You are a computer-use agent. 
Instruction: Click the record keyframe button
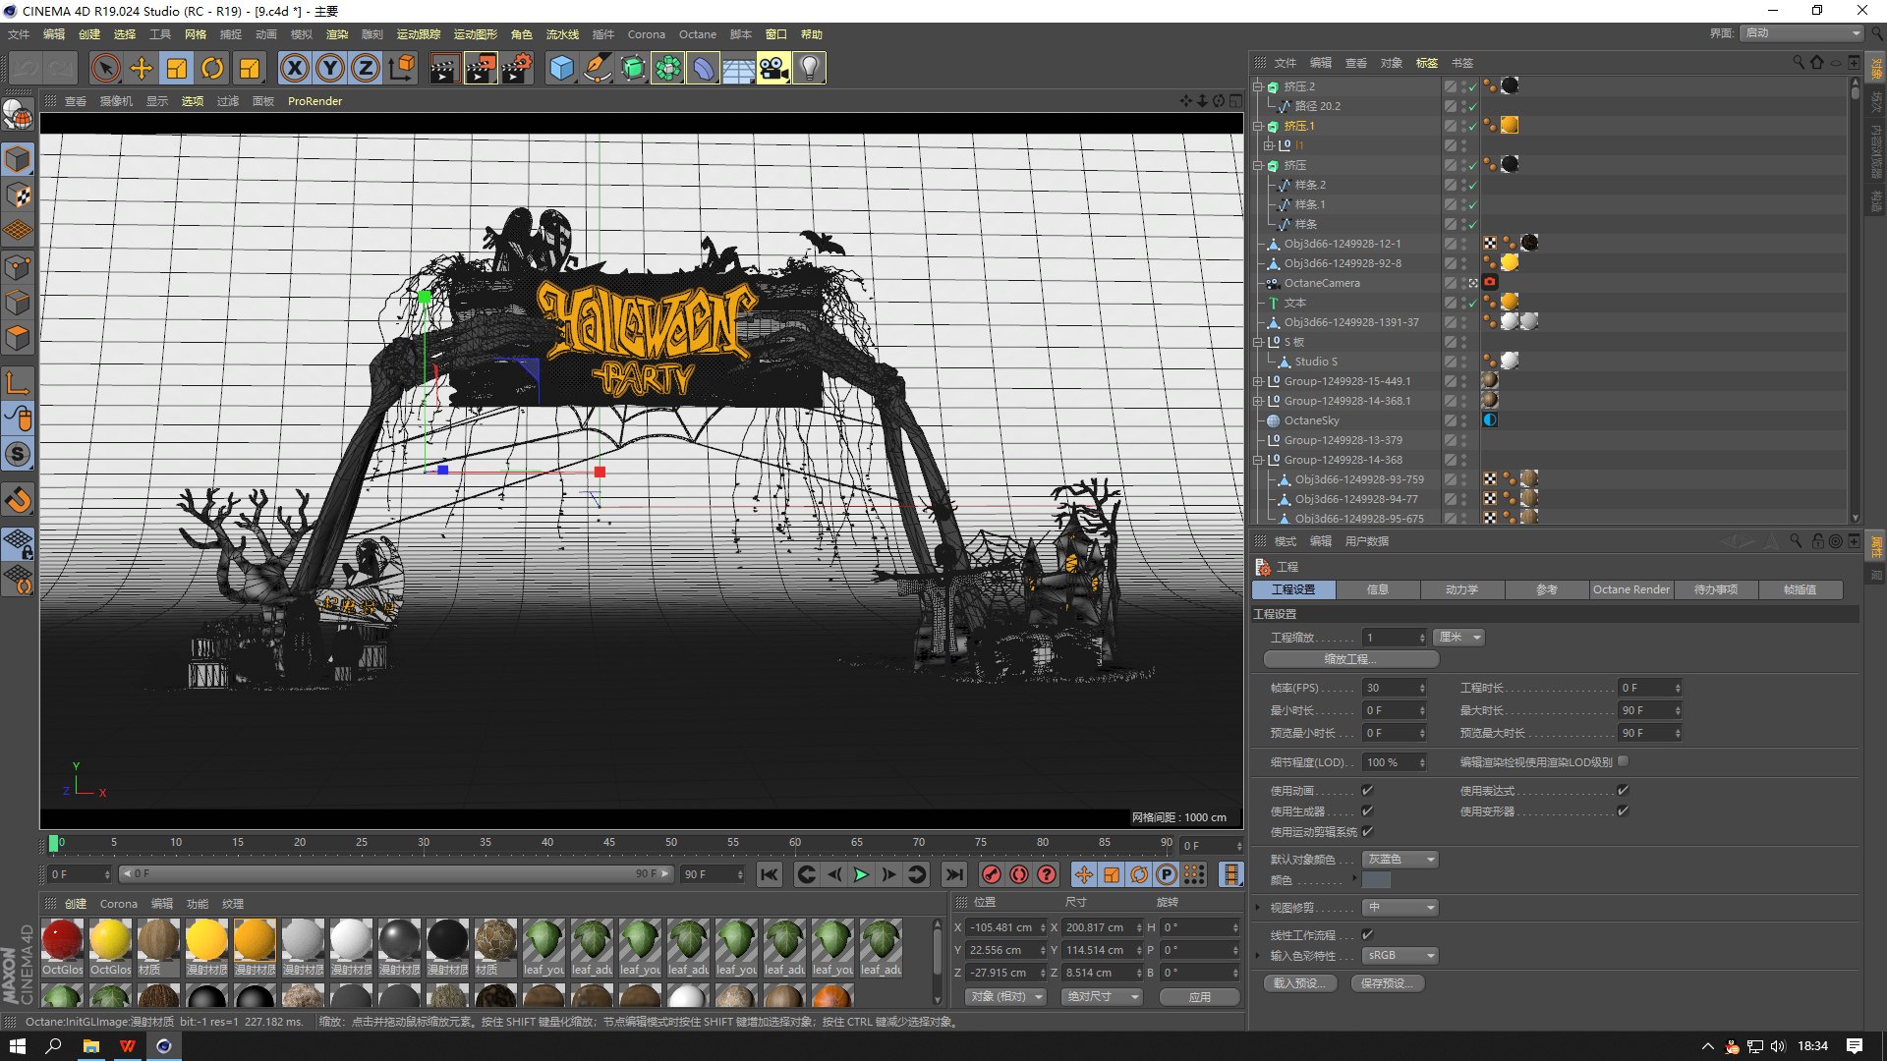(992, 874)
